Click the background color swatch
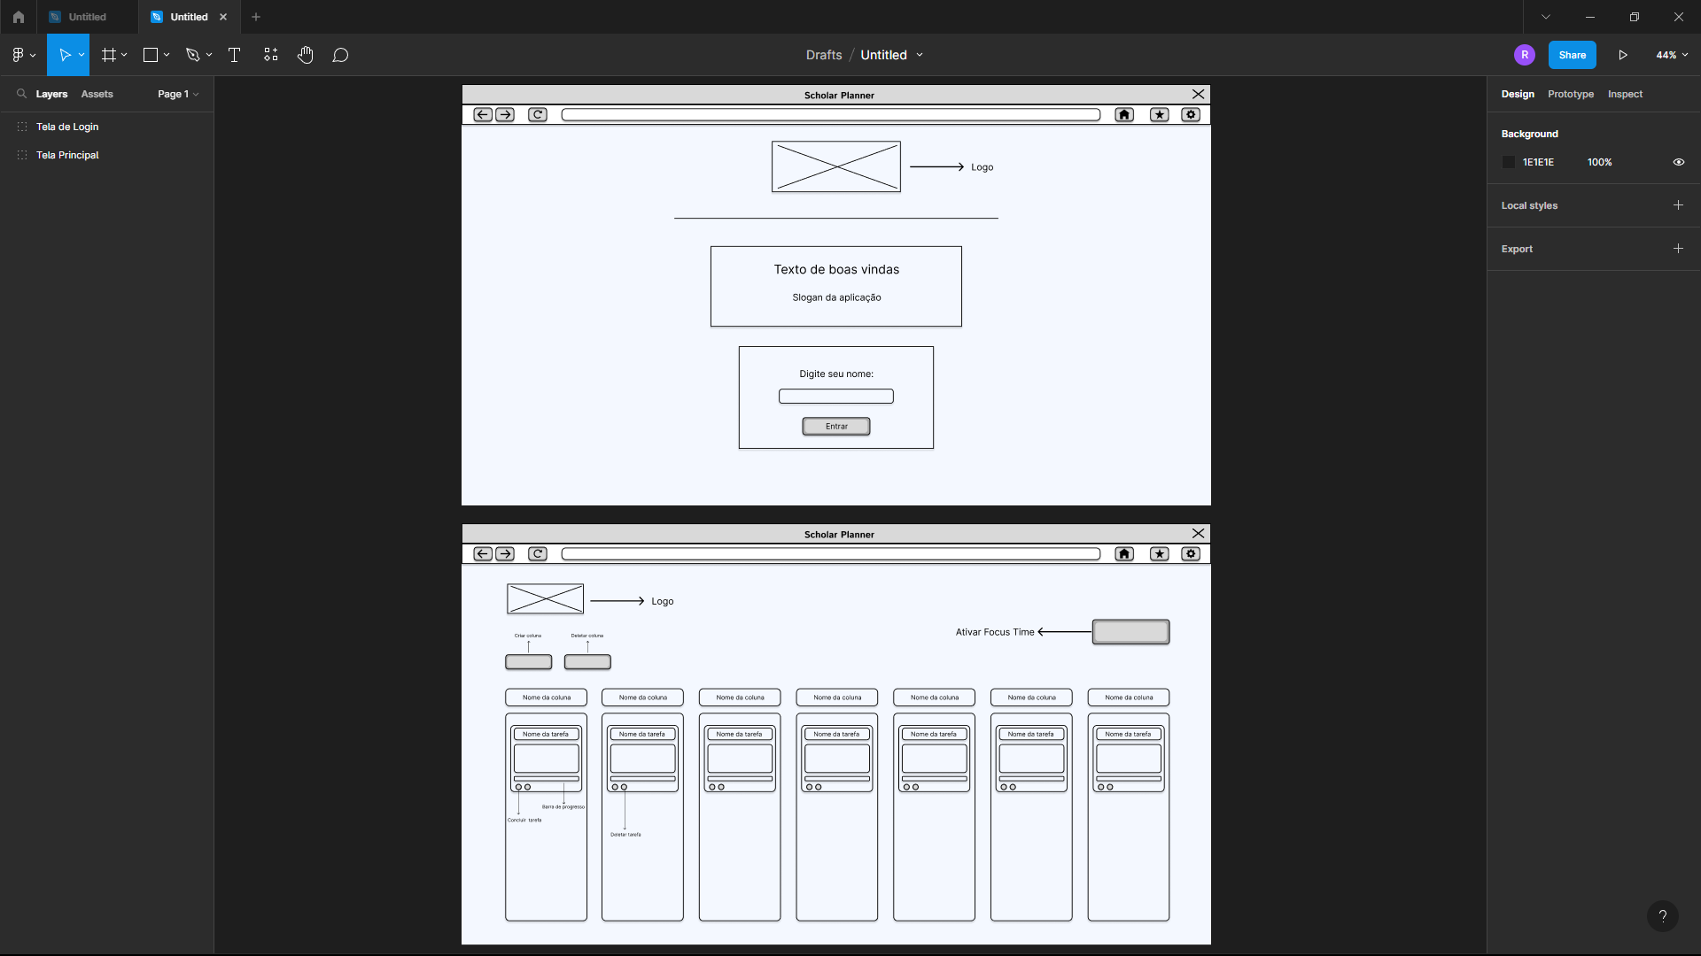This screenshot has width=1701, height=956. [1508, 161]
